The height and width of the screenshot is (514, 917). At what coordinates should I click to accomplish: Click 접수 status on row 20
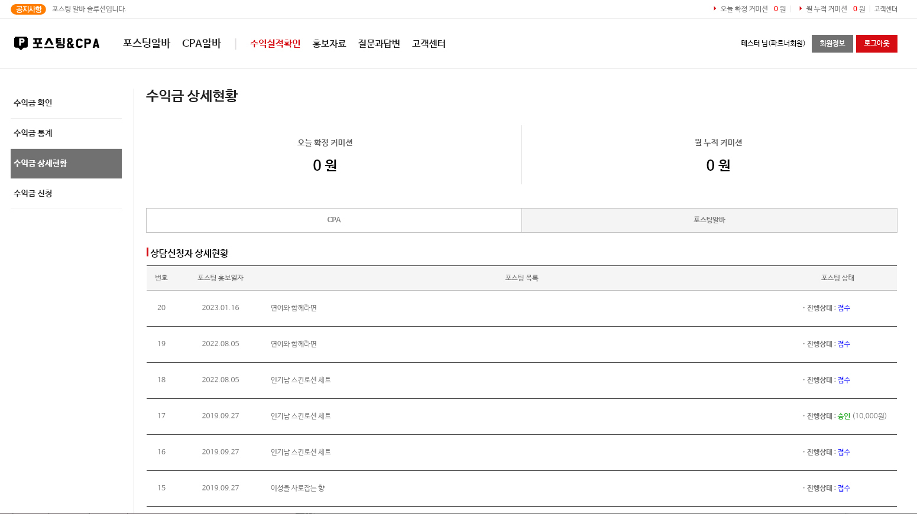[844, 308]
